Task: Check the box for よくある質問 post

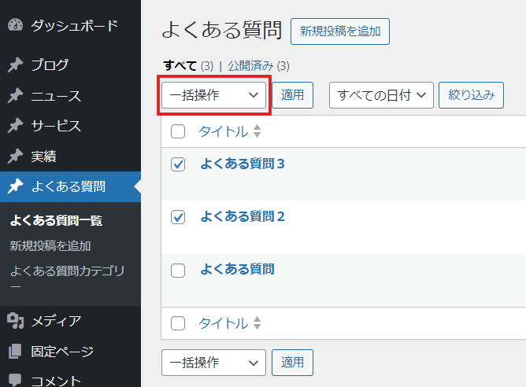Action: click(178, 271)
